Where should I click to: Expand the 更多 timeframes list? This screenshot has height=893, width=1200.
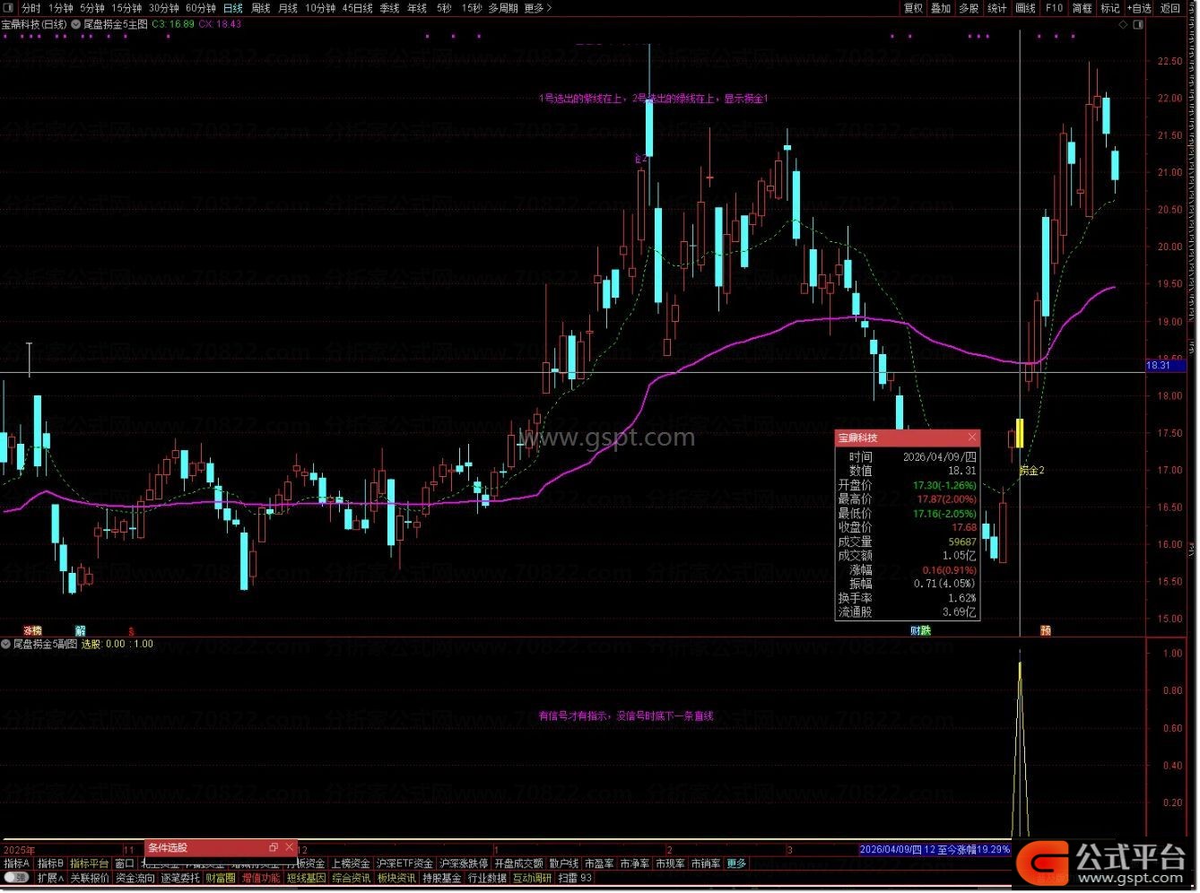[537, 8]
